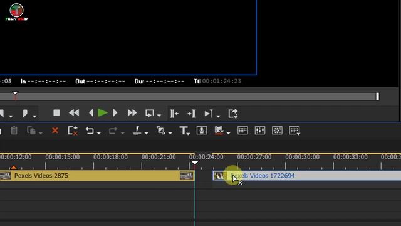
Task: Open dropdown beside Play Current Area
Action: coord(218,116)
